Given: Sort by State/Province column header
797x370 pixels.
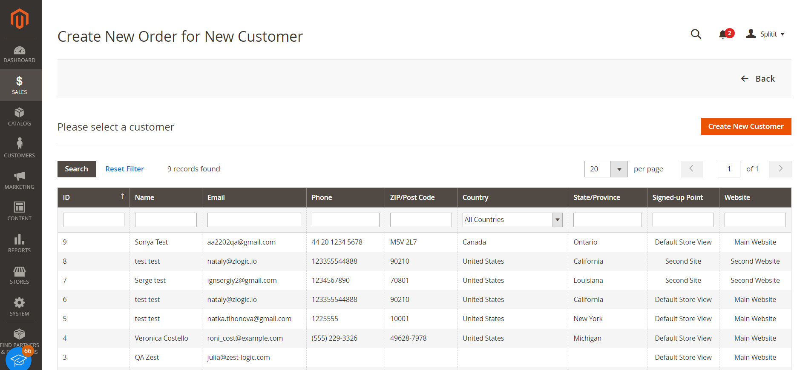Looking at the screenshot, I should (x=607, y=197).
